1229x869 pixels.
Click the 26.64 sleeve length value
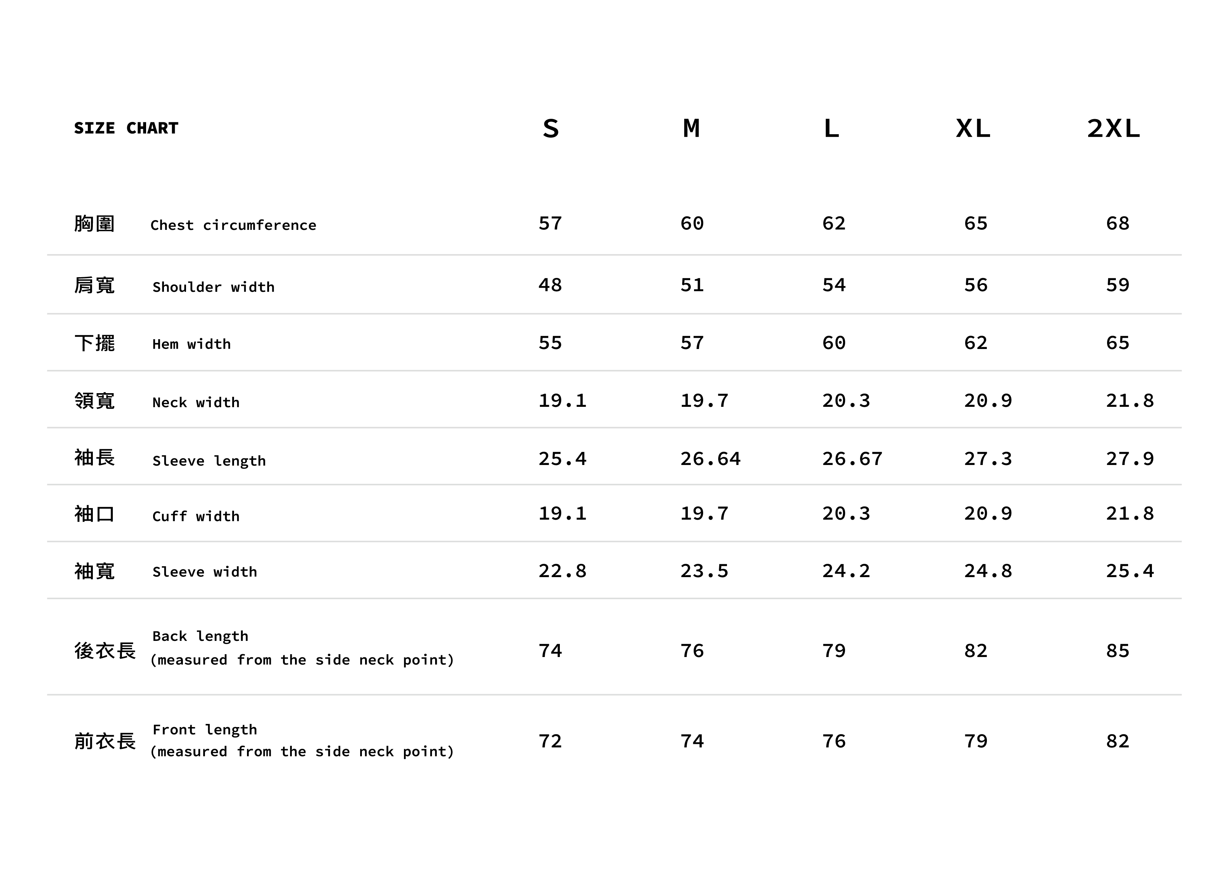[710, 459]
